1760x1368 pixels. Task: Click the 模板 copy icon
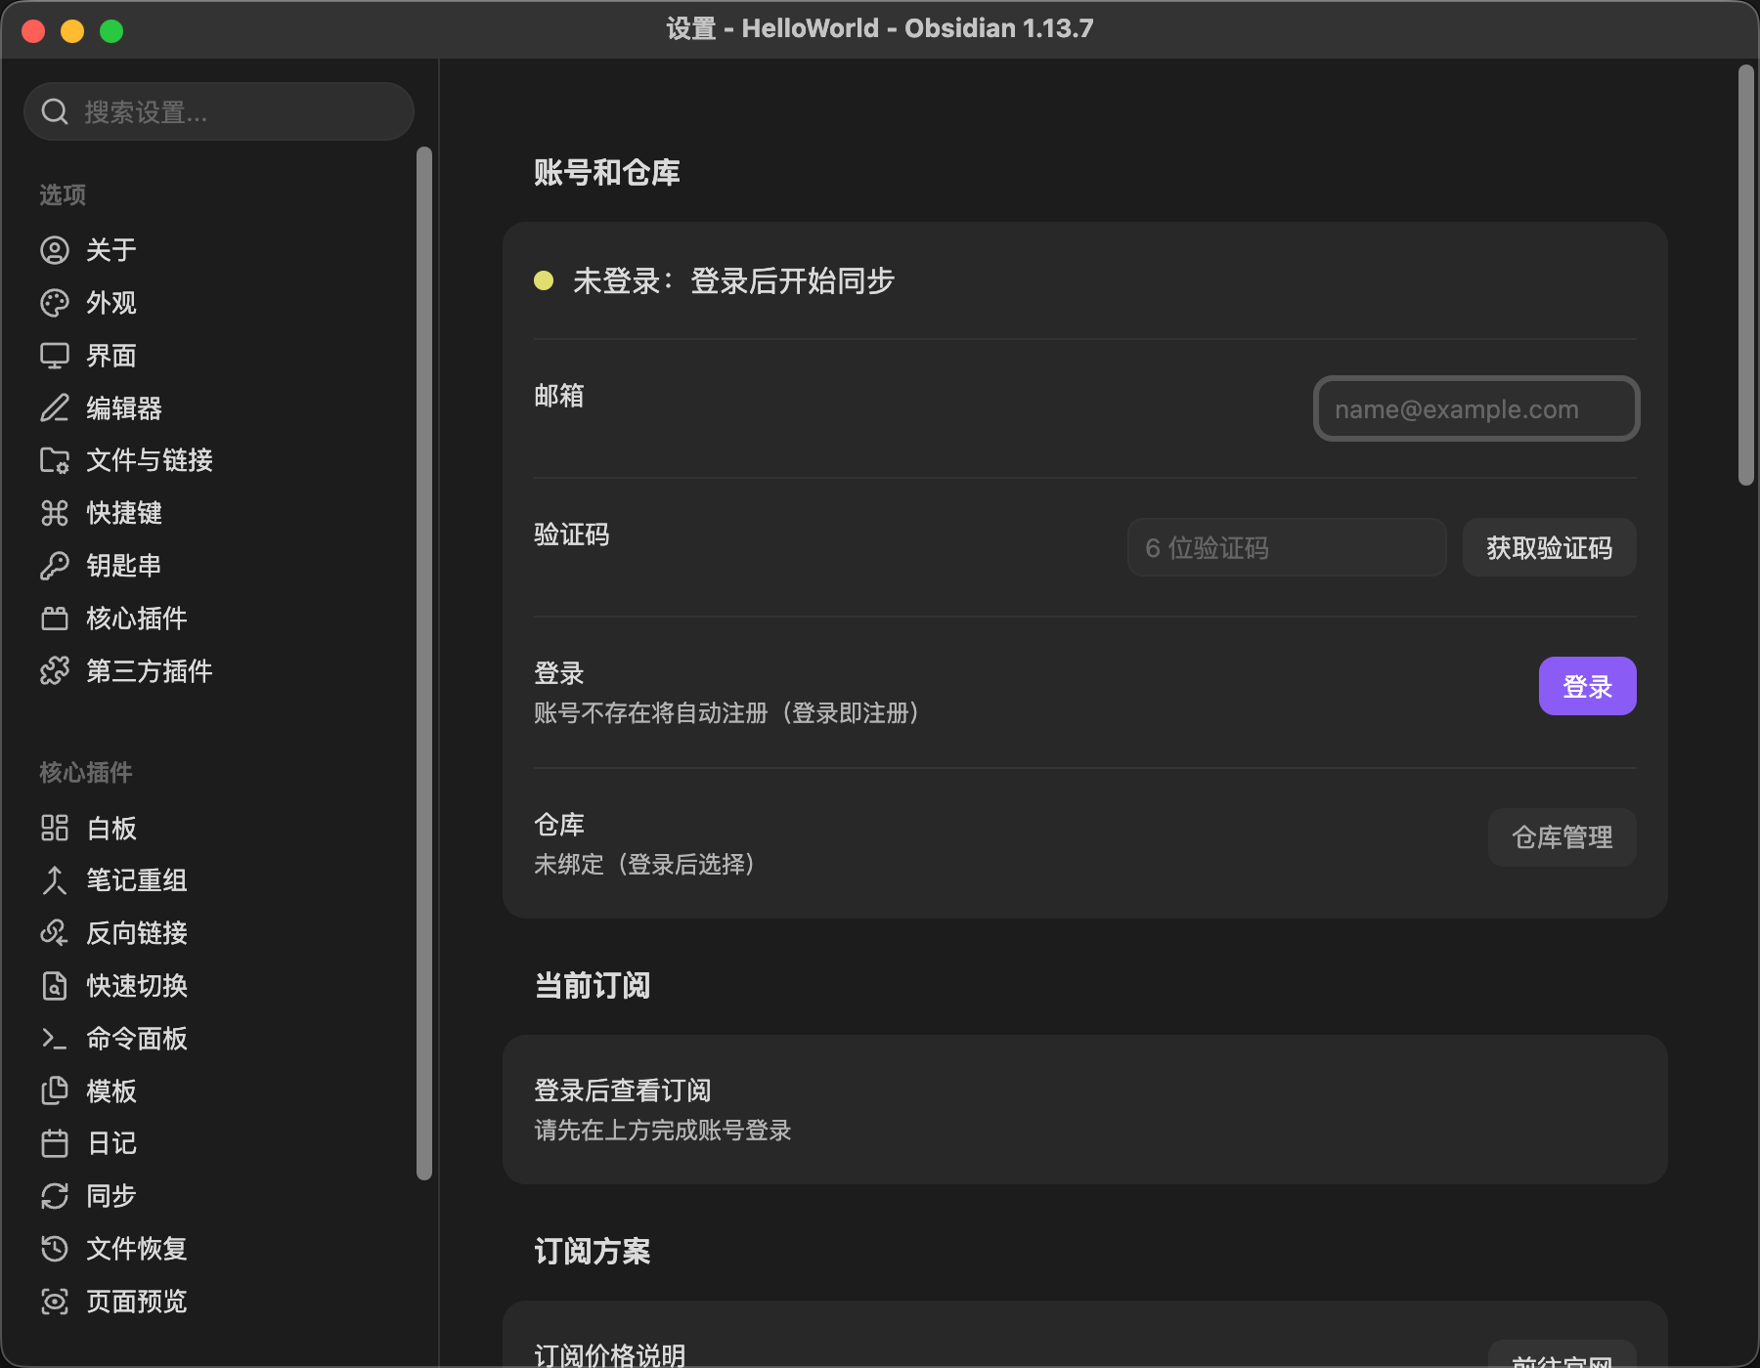[55, 1090]
